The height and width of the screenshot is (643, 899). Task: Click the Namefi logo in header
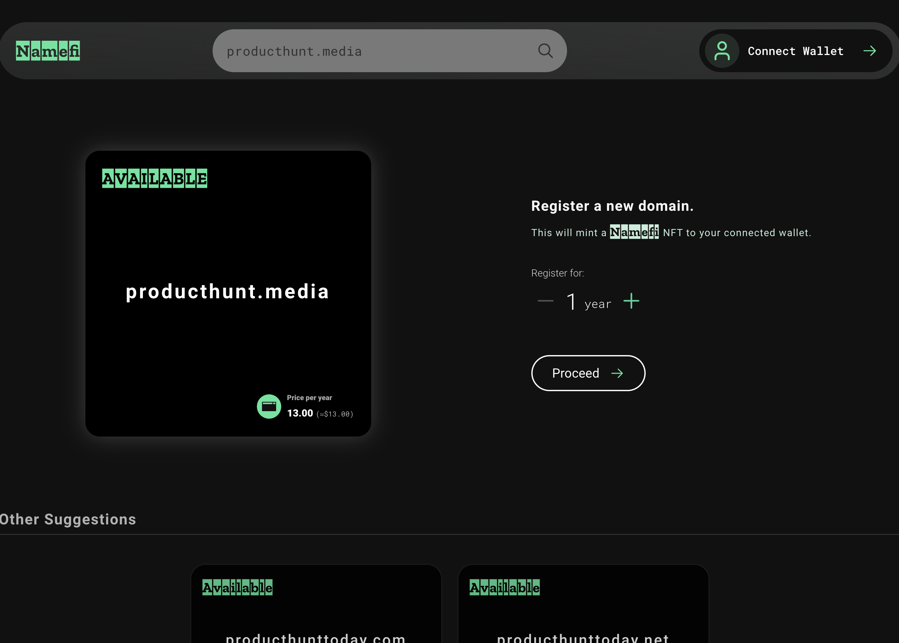(x=48, y=51)
